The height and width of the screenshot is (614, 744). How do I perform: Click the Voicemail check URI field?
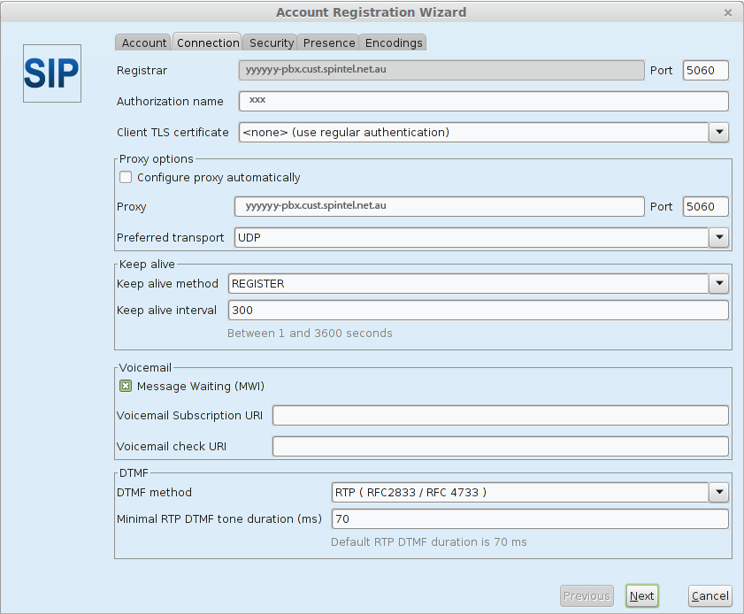[501, 447]
